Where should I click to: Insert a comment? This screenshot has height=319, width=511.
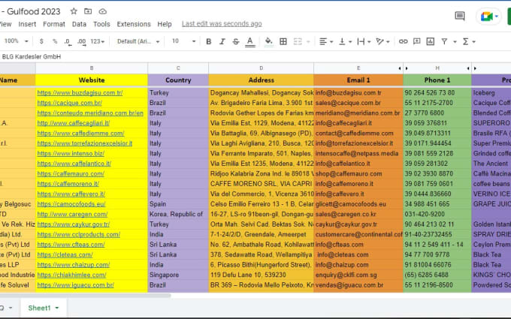[x=416, y=41]
